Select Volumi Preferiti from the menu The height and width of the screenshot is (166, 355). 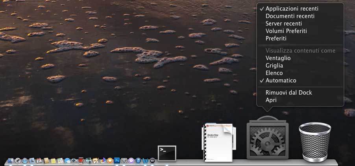(x=286, y=31)
